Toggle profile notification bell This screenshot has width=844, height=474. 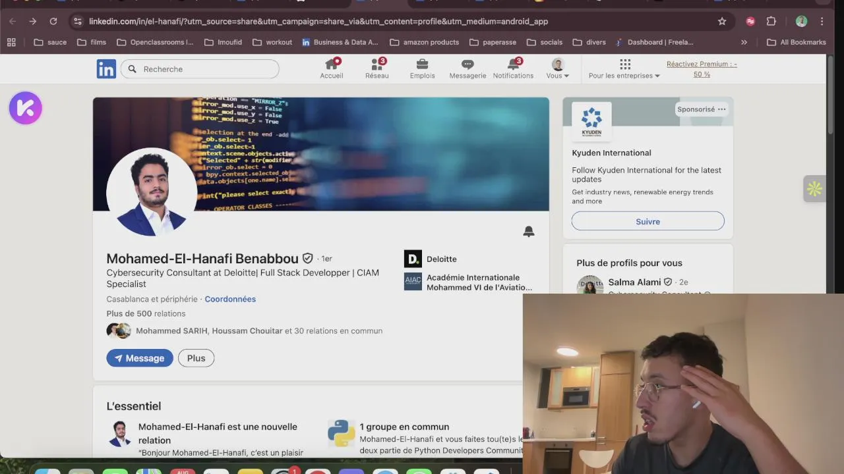click(x=529, y=232)
